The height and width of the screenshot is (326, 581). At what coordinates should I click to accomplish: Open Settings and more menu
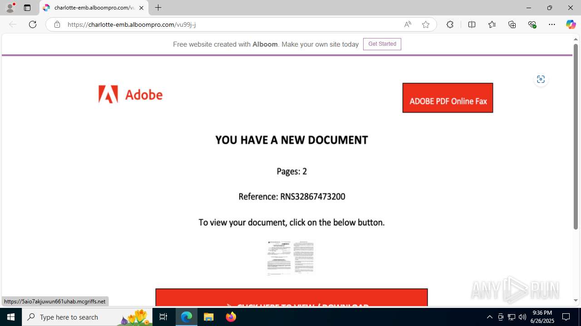[x=552, y=24]
